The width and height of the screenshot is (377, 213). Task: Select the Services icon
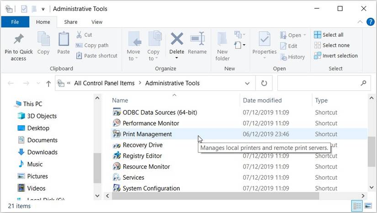117,177
